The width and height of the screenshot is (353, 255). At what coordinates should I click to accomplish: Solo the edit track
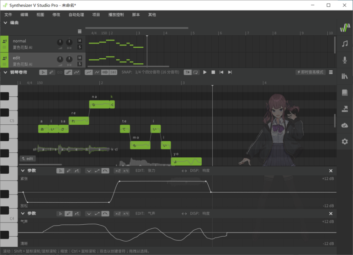tap(80, 63)
